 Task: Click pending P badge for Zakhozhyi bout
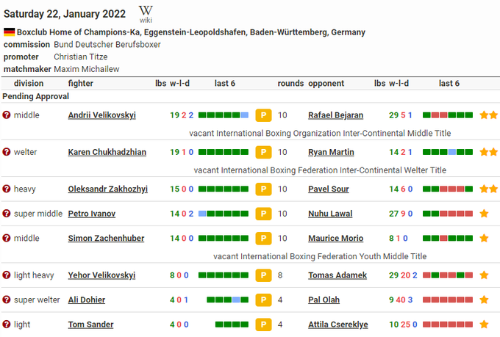pyautogui.click(x=263, y=189)
